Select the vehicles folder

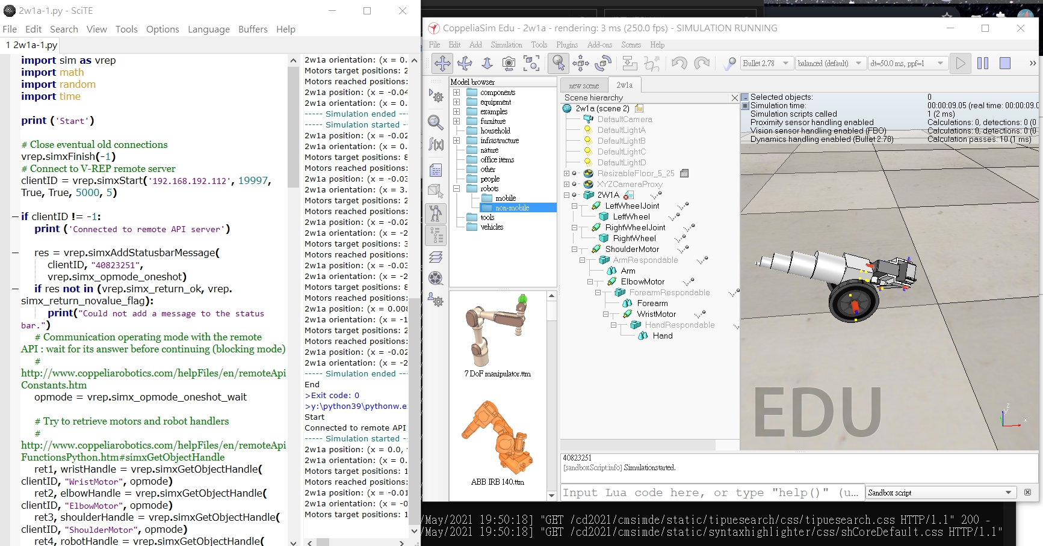pyautogui.click(x=492, y=227)
